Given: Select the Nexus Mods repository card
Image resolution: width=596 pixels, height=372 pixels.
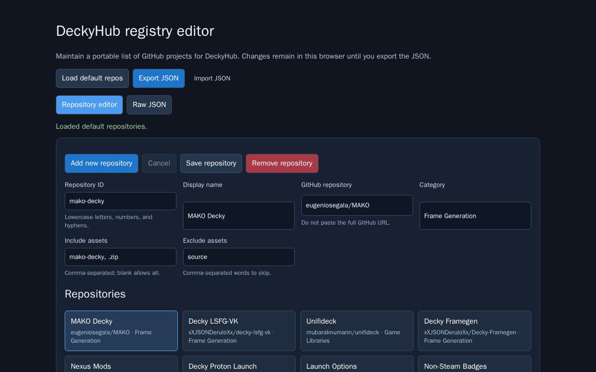Looking at the screenshot, I should 121,364.
